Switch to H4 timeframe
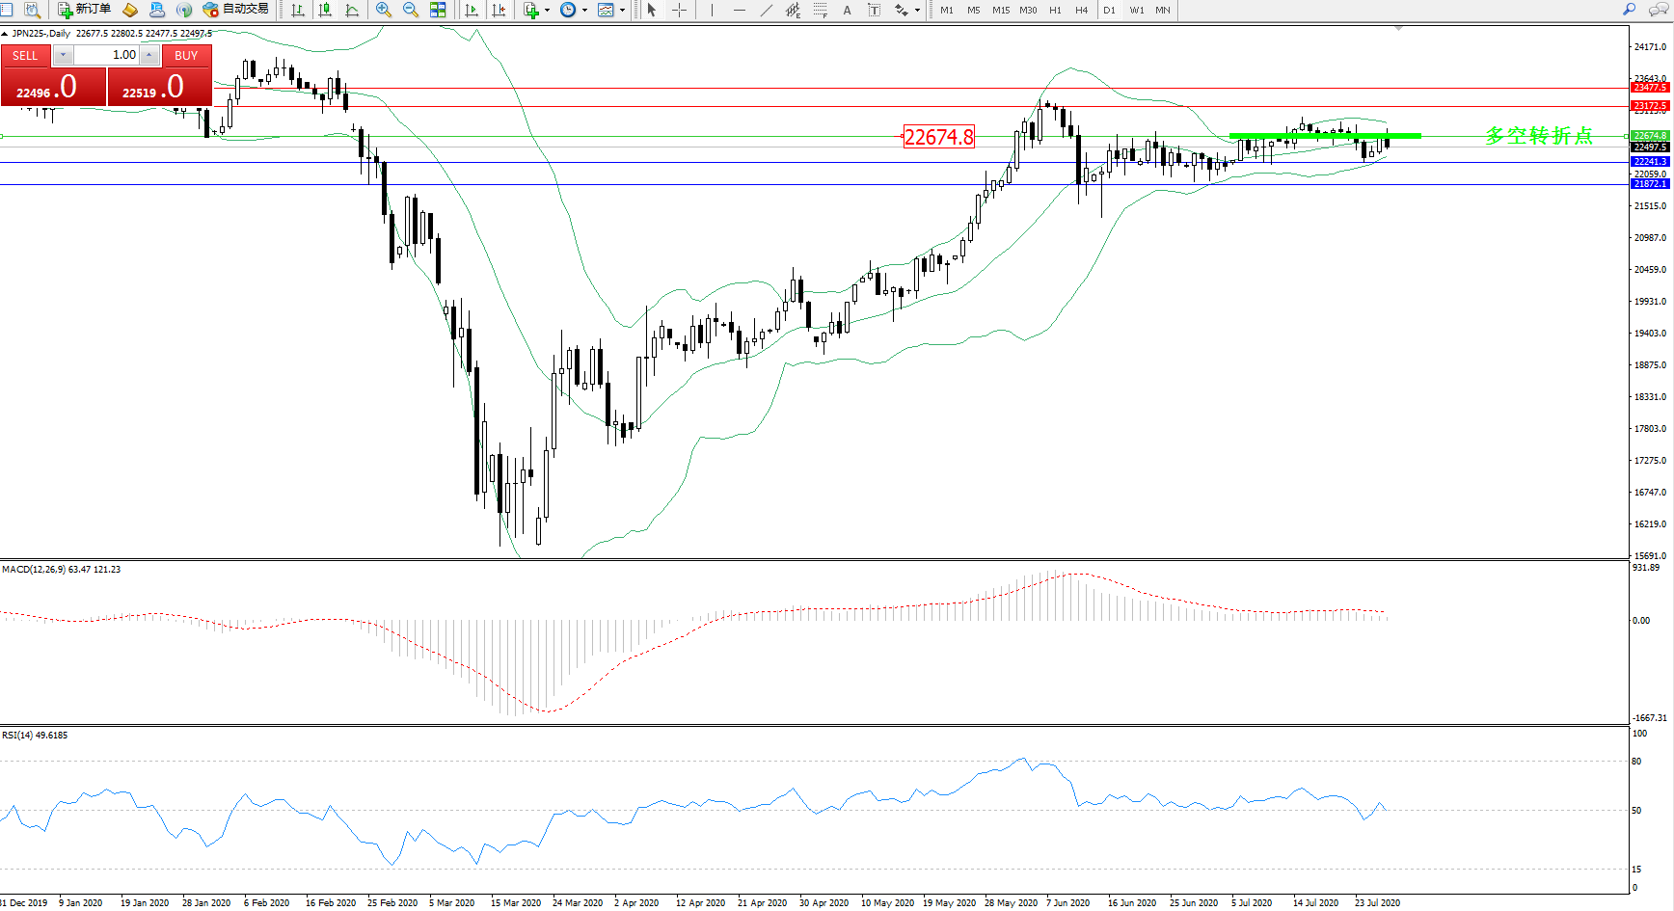The image size is (1674, 911). click(x=1081, y=10)
